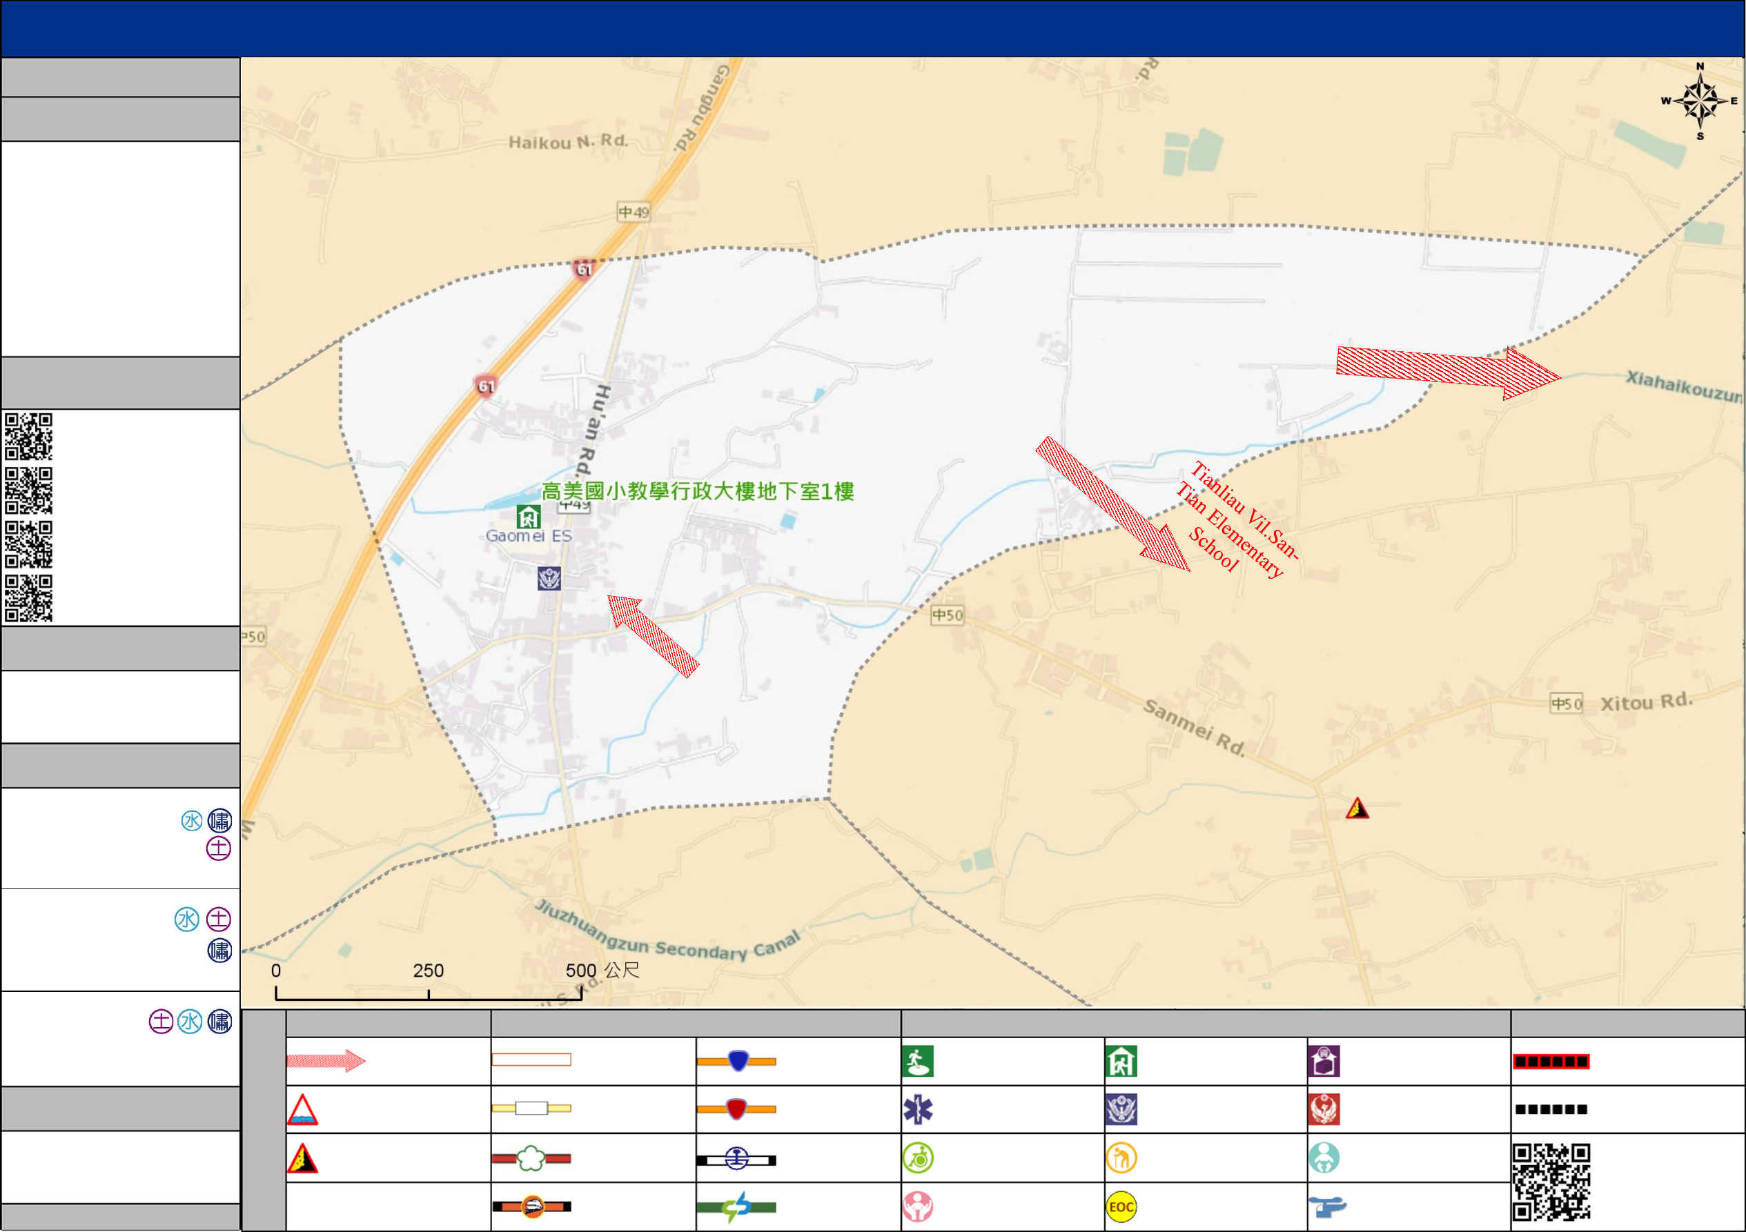
Task: Click the route 61 shield nearest Haikou N. Rd.
Action: point(583,269)
